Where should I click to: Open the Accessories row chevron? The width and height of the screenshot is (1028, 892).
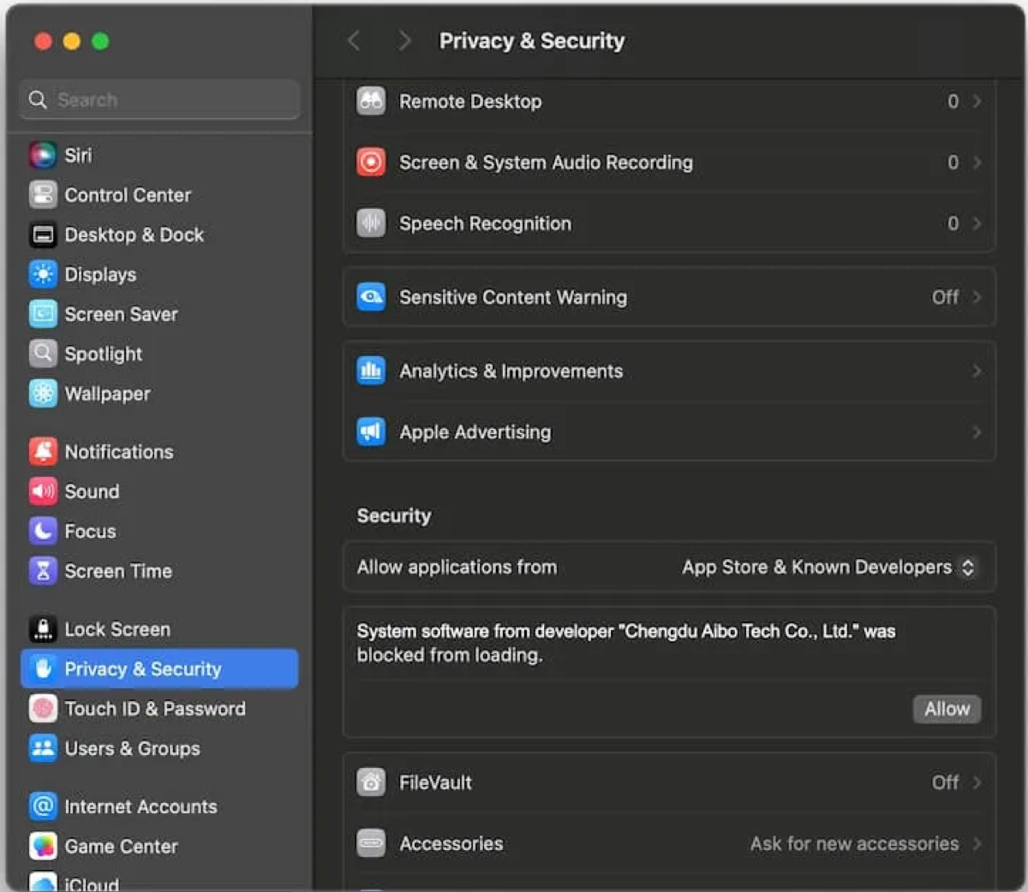click(977, 843)
